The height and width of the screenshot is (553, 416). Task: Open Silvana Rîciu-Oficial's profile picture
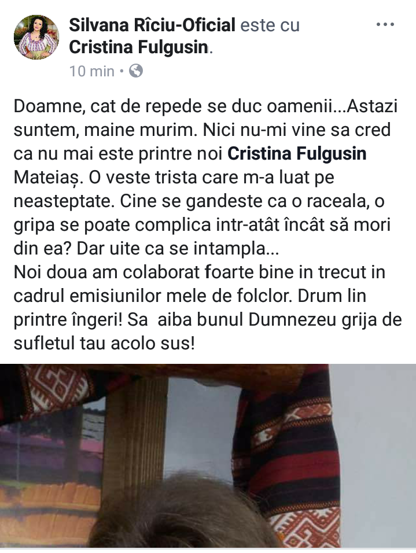click(36, 36)
